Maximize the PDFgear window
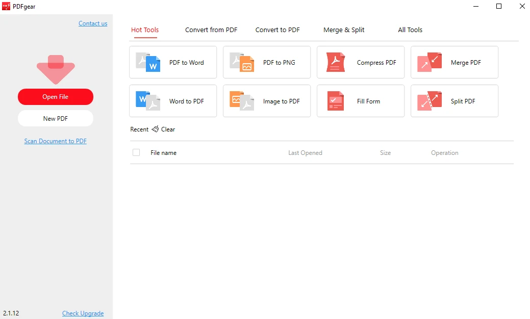530x319 pixels. (499, 6)
